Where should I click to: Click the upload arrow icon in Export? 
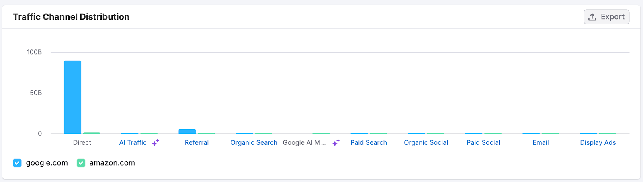[592, 17]
